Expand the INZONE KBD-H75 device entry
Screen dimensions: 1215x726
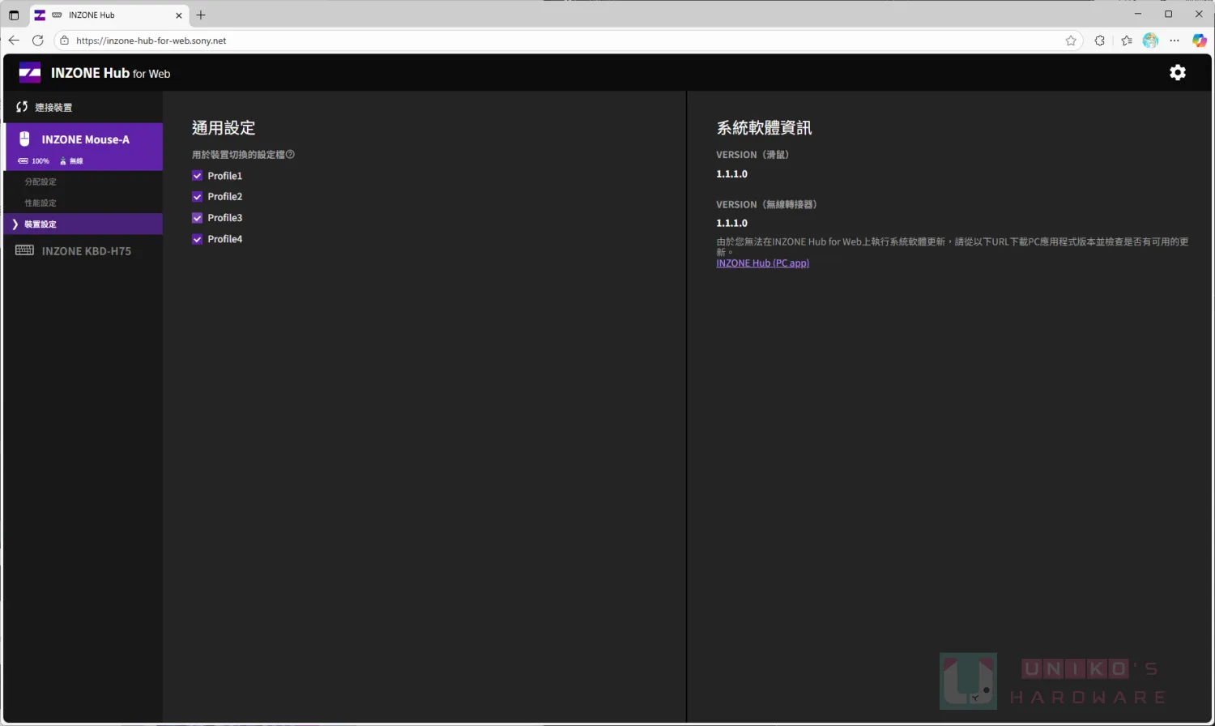point(86,251)
